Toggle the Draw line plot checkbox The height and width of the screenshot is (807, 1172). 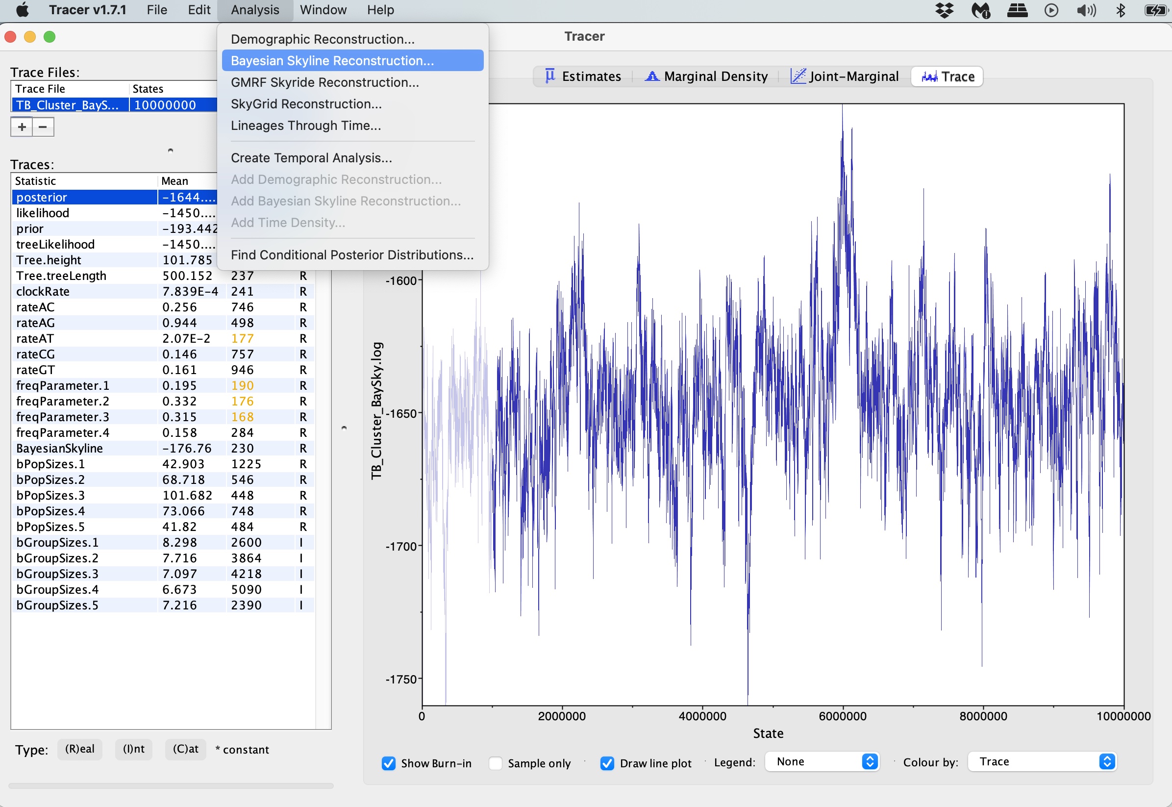[x=607, y=763]
